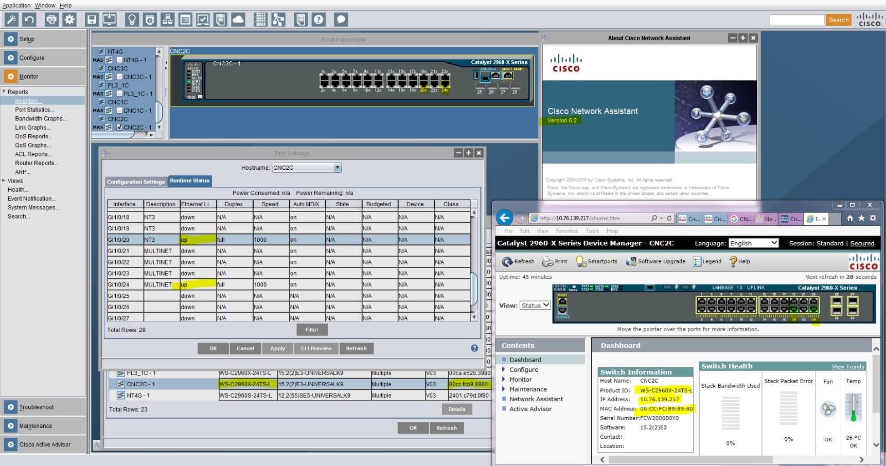Click Port Settings table vertical scrollbar
Screen dimensions: 886x466
(474, 264)
